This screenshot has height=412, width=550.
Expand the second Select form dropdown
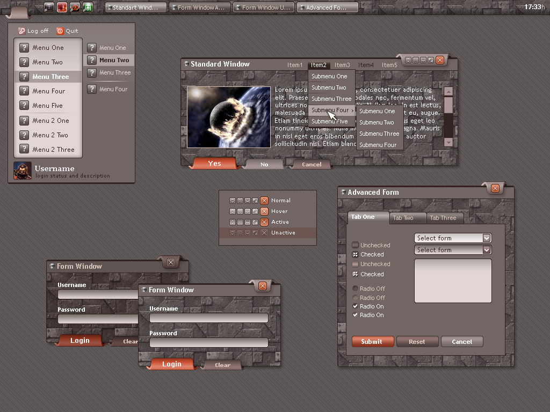point(486,250)
